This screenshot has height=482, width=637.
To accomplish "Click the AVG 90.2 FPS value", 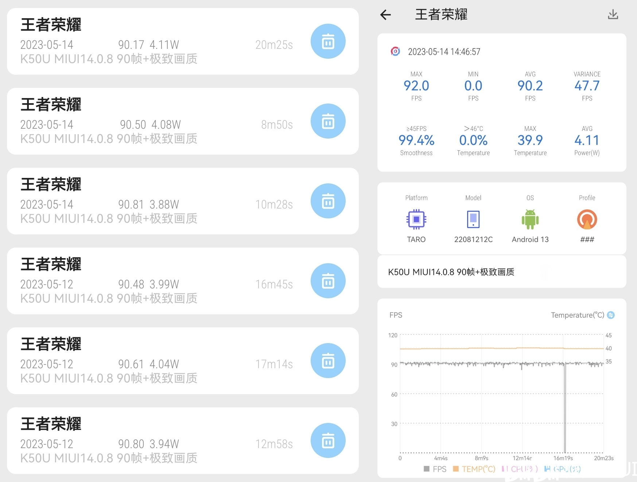I will coord(530,86).
